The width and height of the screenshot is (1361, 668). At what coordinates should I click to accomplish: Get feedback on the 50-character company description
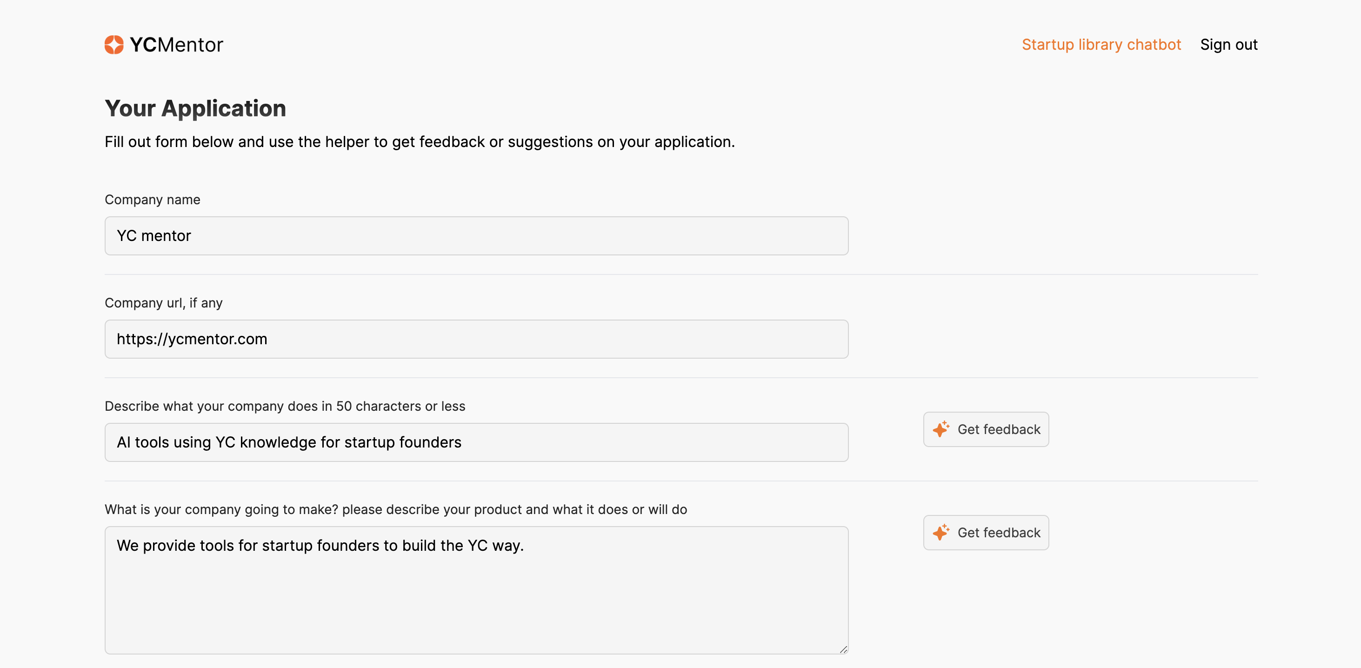[986, 429]
